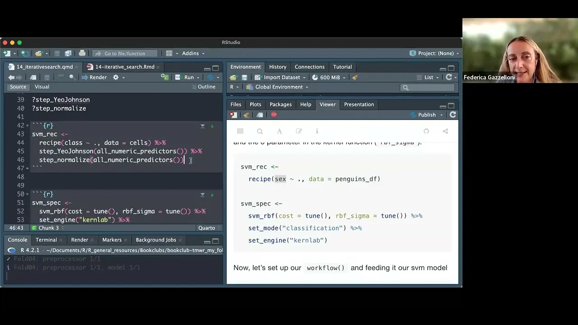
Task: Open the Render settings gear
Action: point(116,78)
